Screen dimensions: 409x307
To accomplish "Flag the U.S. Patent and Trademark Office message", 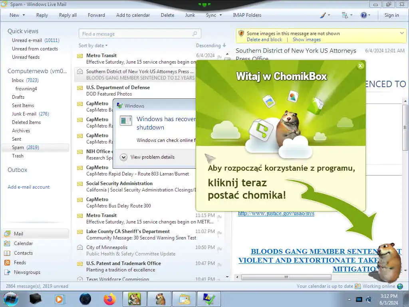I will coord(219,265).
